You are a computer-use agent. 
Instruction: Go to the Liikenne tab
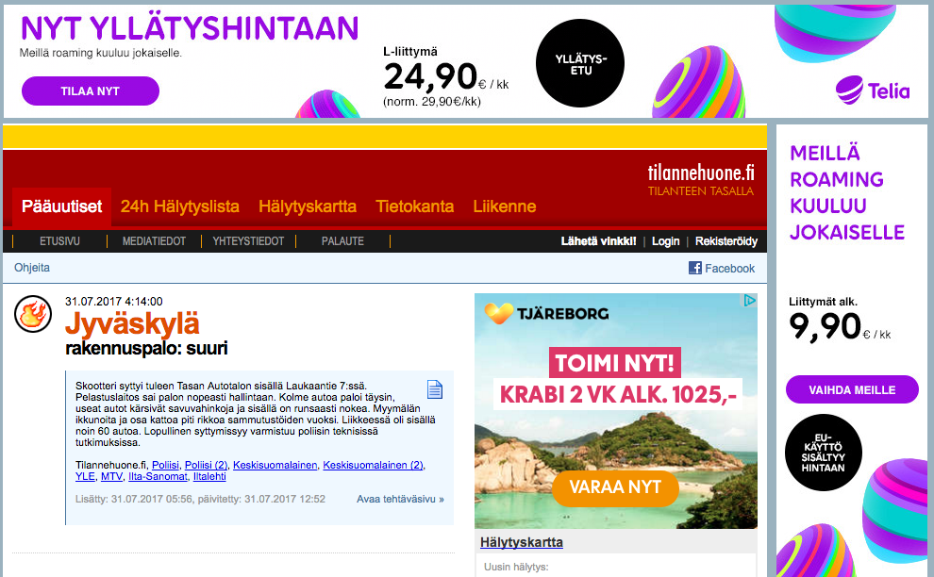(505, 206)
